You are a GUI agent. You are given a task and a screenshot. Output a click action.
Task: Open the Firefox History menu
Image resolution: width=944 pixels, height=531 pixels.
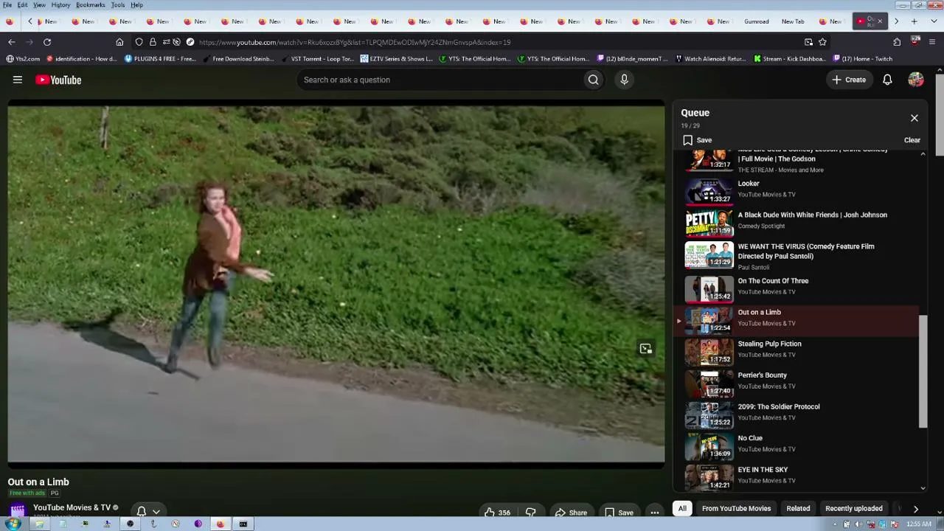60,5
